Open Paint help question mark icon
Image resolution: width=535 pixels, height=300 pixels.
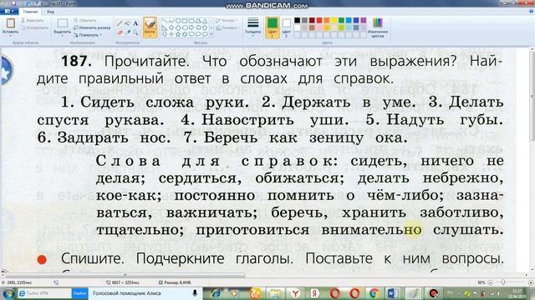531,12
